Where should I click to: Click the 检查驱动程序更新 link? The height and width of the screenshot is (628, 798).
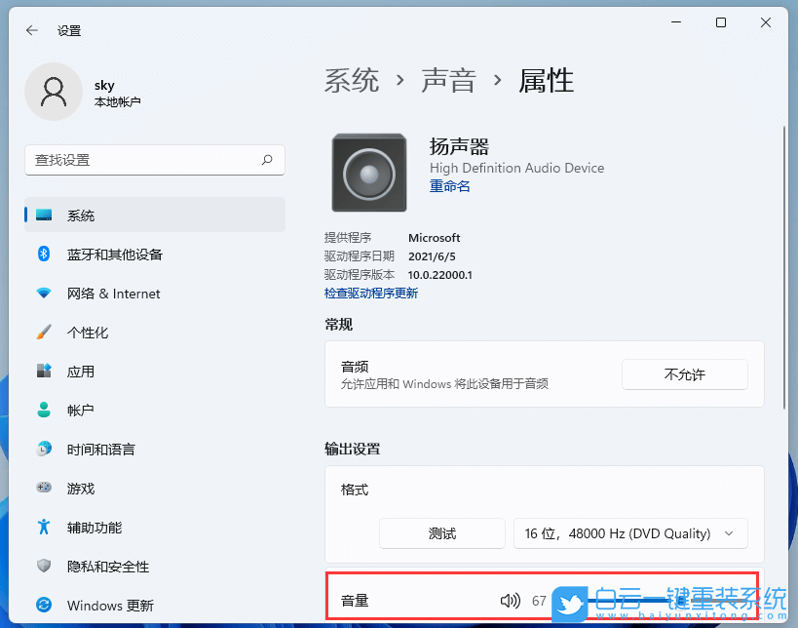point(371,293)
